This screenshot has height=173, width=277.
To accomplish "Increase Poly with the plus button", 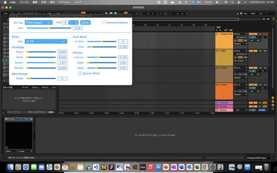I will tap(76, 22).
